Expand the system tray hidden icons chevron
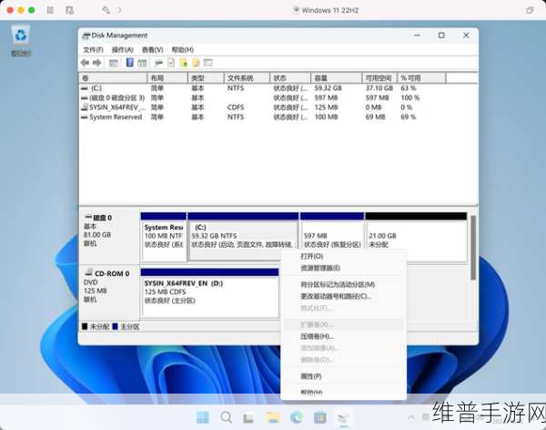The image size is (546, 430). click(411, 417)
